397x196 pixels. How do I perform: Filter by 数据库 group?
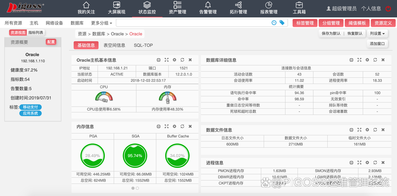pyautogui.click(x=77, y=23)
